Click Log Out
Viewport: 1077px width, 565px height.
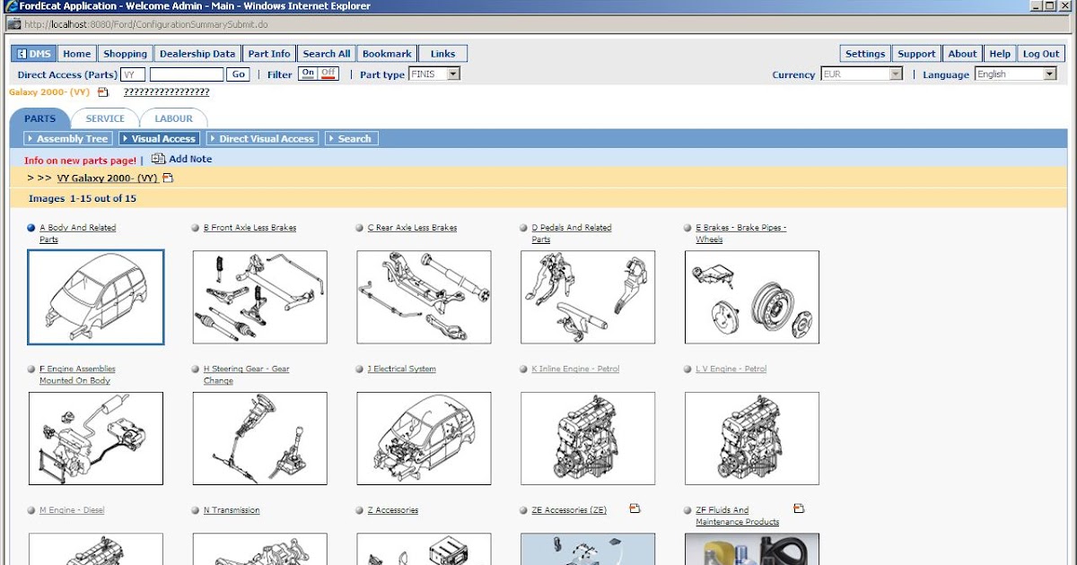tap(1041, 54)
